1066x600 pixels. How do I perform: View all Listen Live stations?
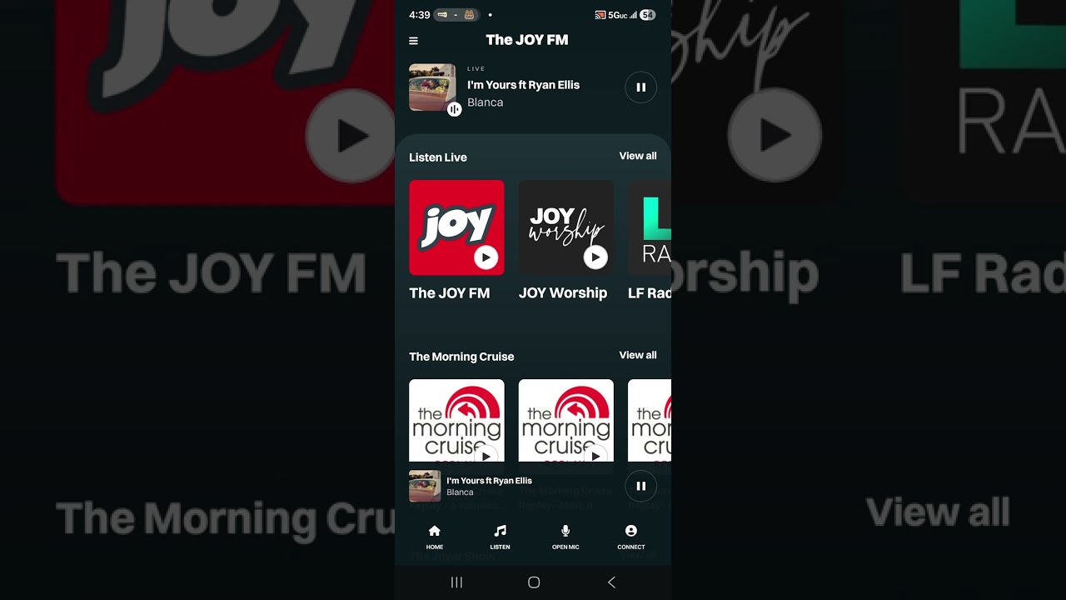[x=638, y=156]
